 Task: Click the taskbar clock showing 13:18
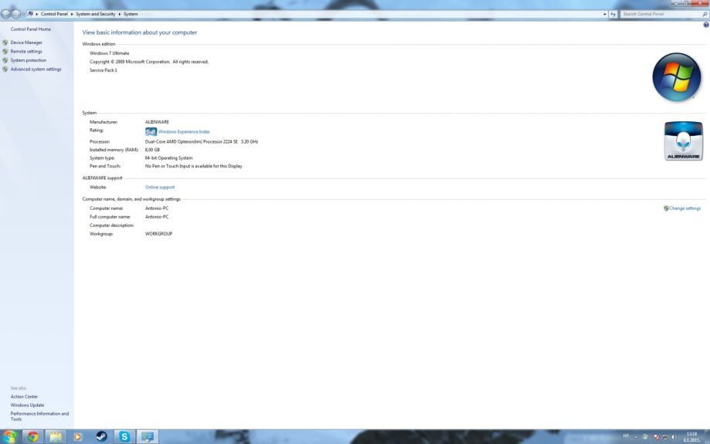coord(691,437)
